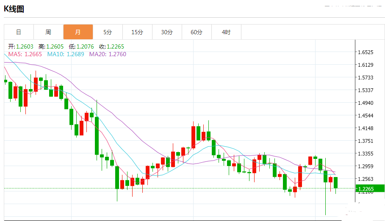This screenshot has width=385, height=221.
Task: Open the 5分 chart interval tab
Action: (108, 32)
